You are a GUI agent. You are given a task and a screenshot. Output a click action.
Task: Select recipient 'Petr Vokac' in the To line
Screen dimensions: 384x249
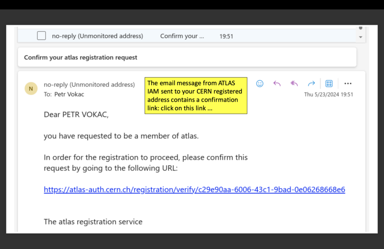69,94
